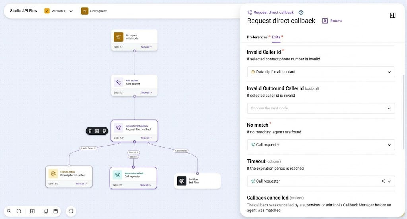Image resolution: width=407 pixels, height=219 pixels.
Task: Open the Invalid Caller Id node dropdown
Action: coord(321,72)
